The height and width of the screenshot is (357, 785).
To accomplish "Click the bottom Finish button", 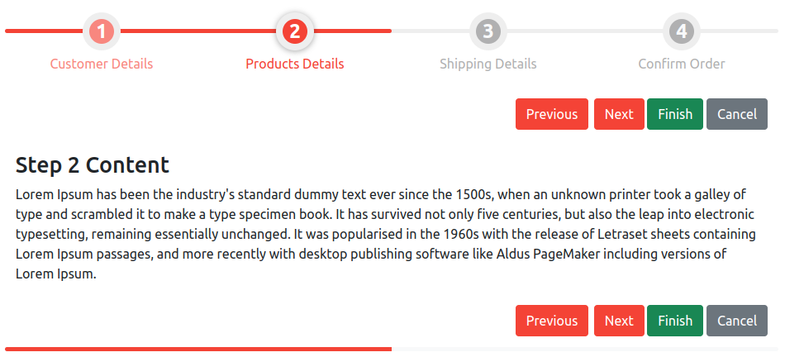I will (675, 321).
